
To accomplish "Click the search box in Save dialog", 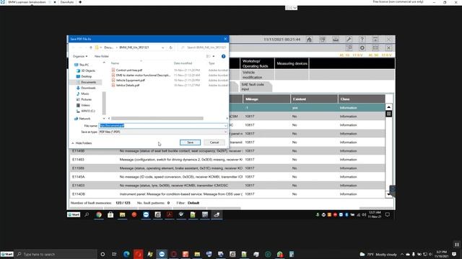I will [x=204, y=47].
